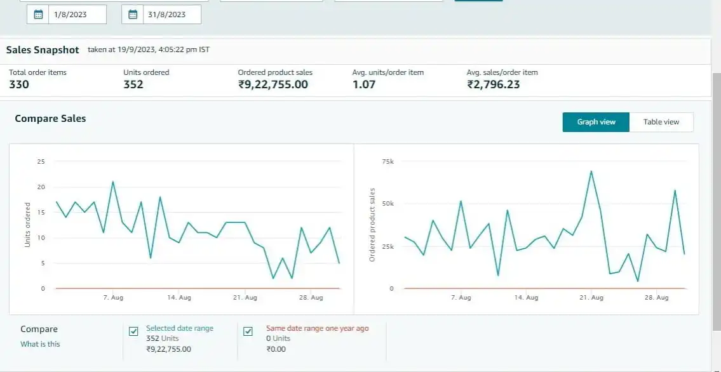Open the 'What is this' link
The height and width of the screenshot is (372, 721).
pos(40,344)
